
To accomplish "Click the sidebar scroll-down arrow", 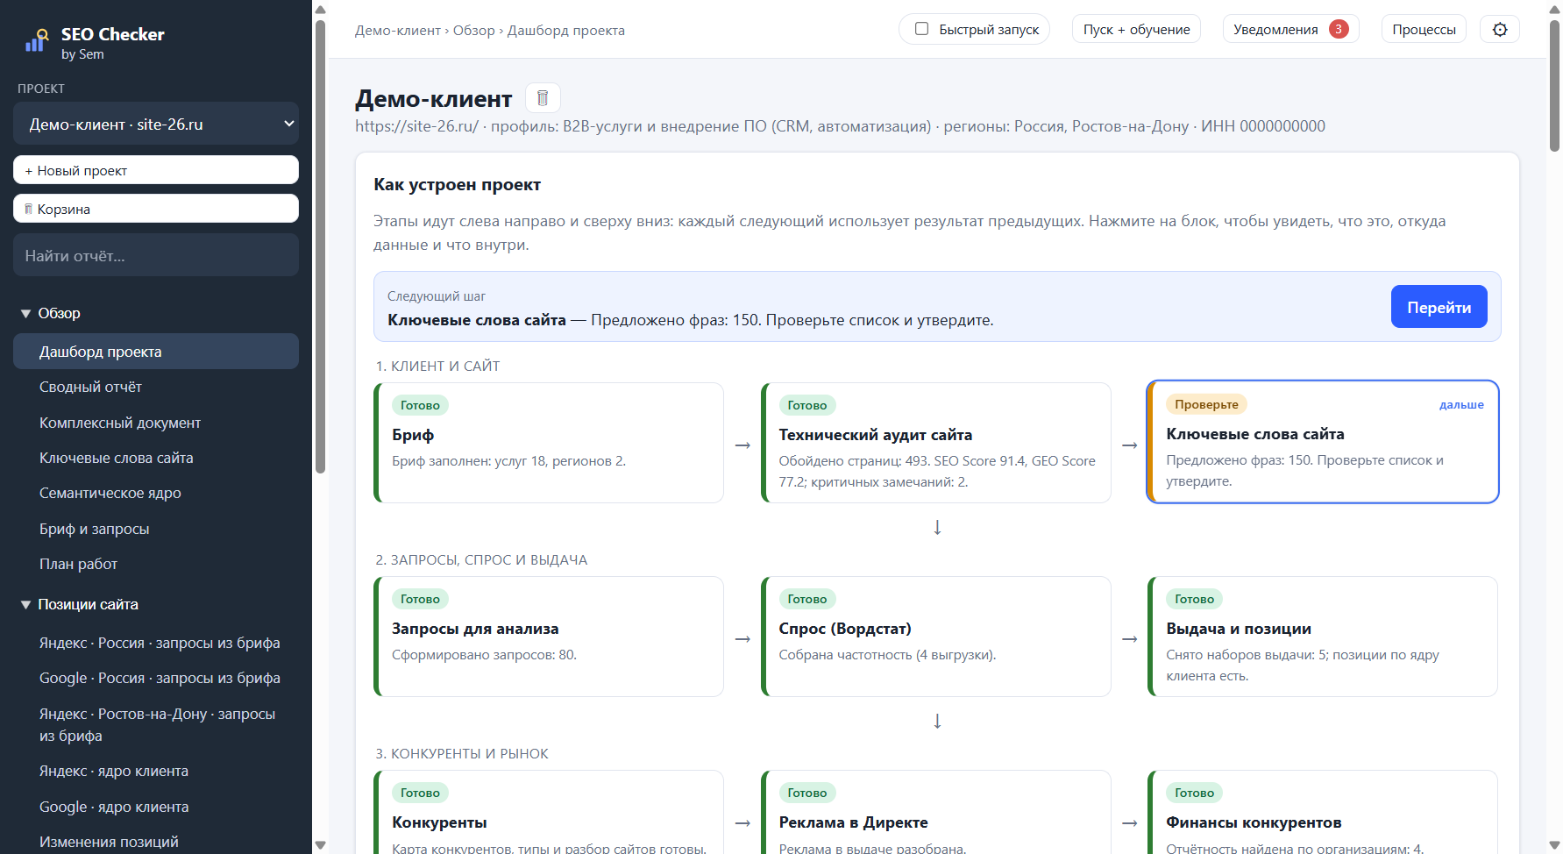I will 320,845.
